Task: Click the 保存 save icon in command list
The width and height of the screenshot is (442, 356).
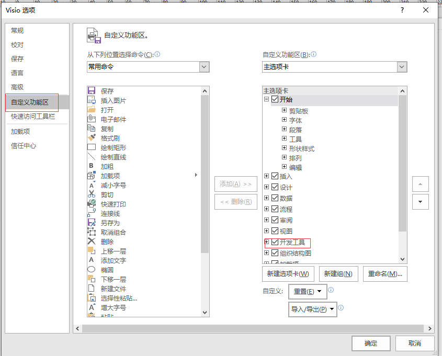Action: 92,90
